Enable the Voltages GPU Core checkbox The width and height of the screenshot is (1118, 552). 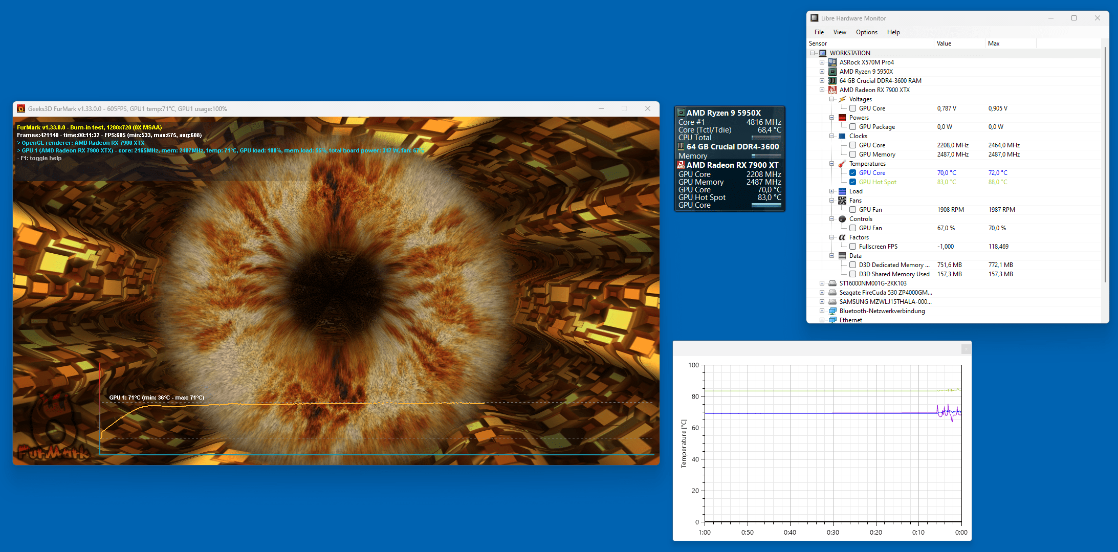[x=852, y=108]
